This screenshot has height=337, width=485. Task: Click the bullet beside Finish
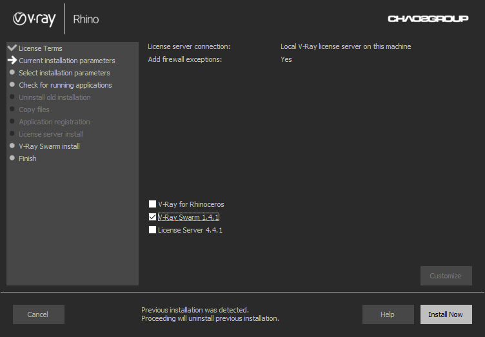pyautogui.click(x=12, y=158)
